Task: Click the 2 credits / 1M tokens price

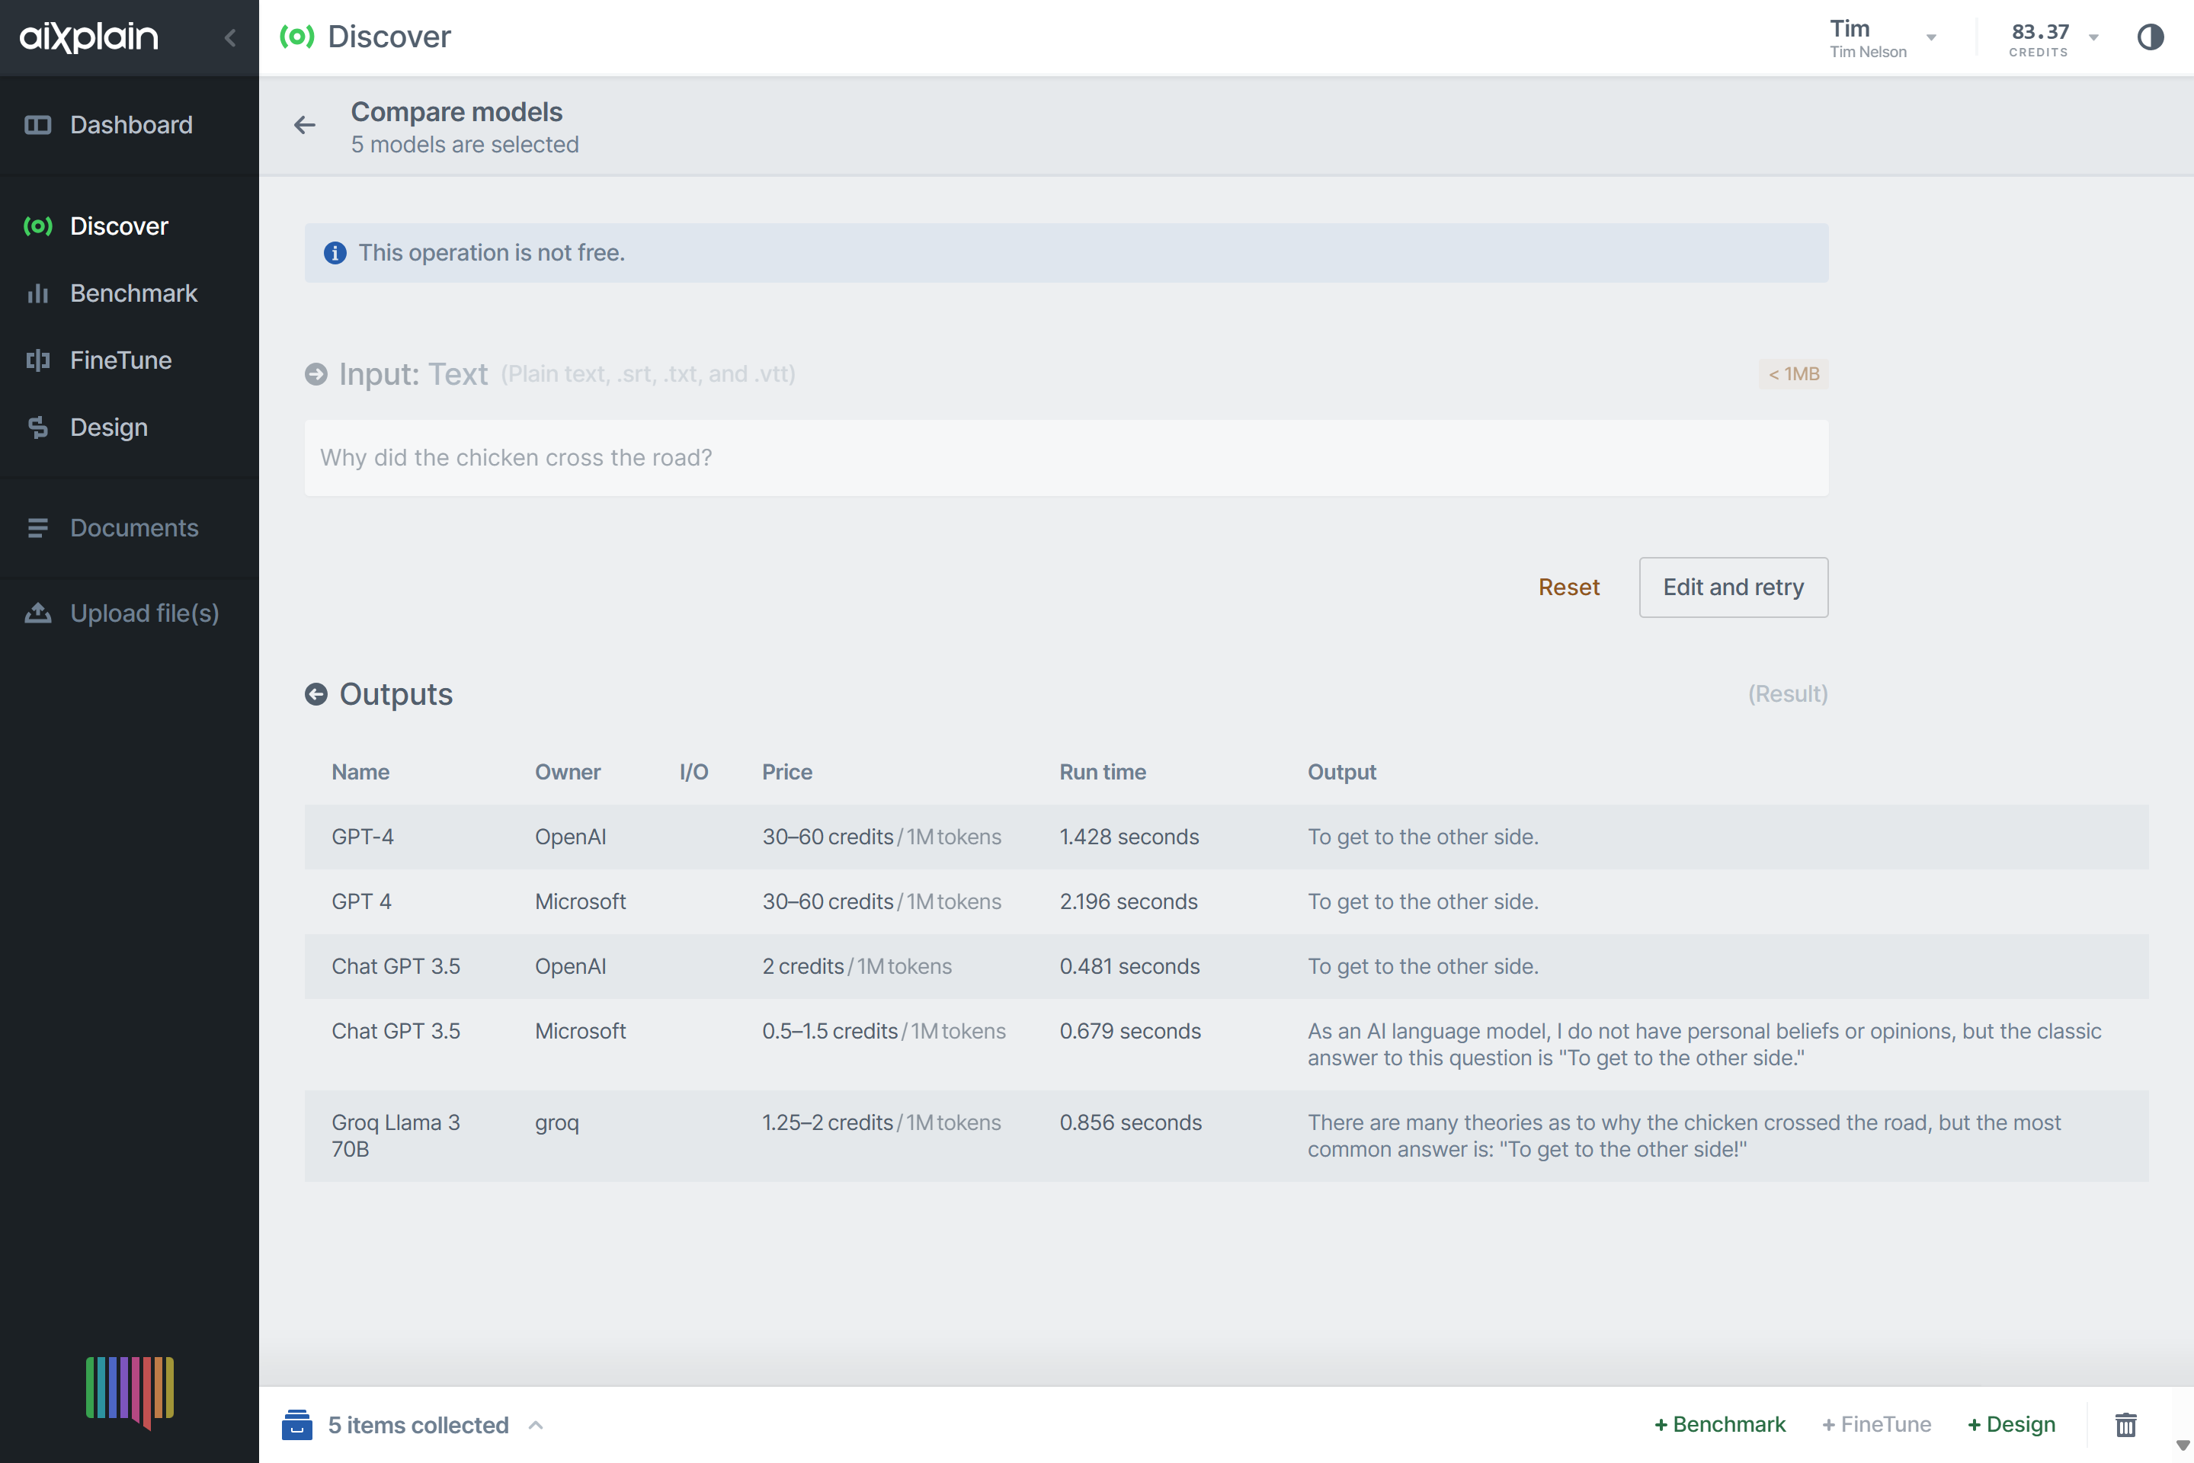Action: [x=857, y=967]
